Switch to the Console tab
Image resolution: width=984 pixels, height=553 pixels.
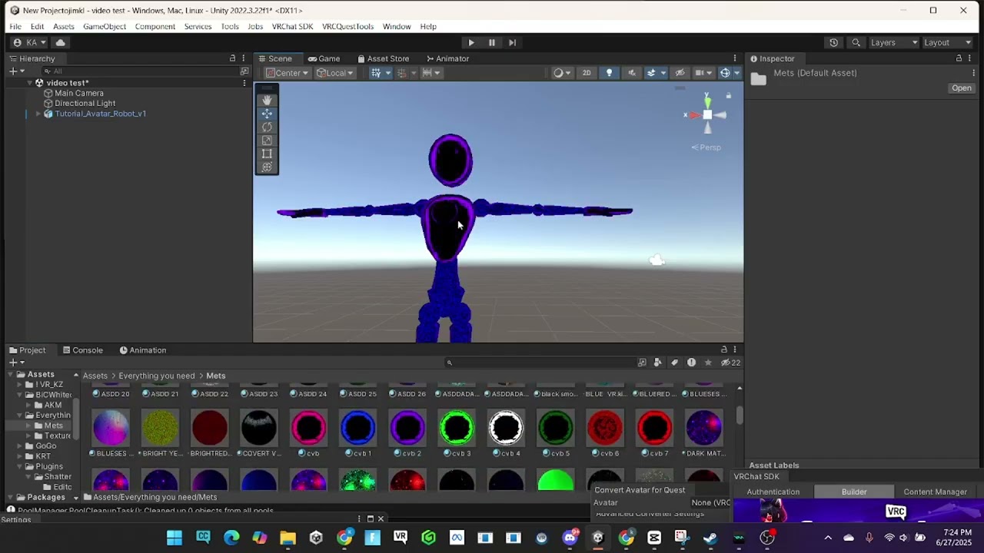click(81, 350)
